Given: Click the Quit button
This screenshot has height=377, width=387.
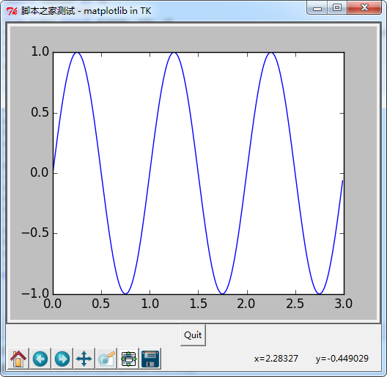Looking at the screenshot, I should [193, 335].
